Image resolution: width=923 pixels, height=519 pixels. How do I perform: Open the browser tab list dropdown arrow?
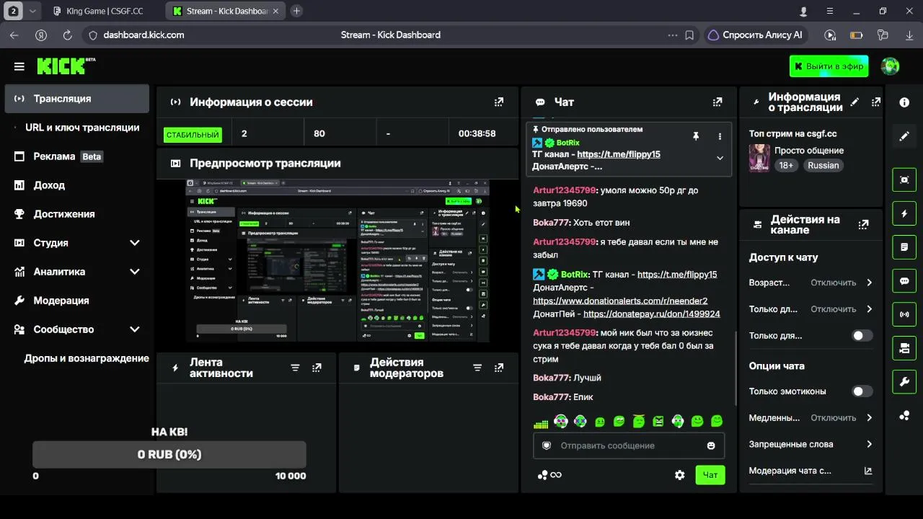[x=32, y=11]
